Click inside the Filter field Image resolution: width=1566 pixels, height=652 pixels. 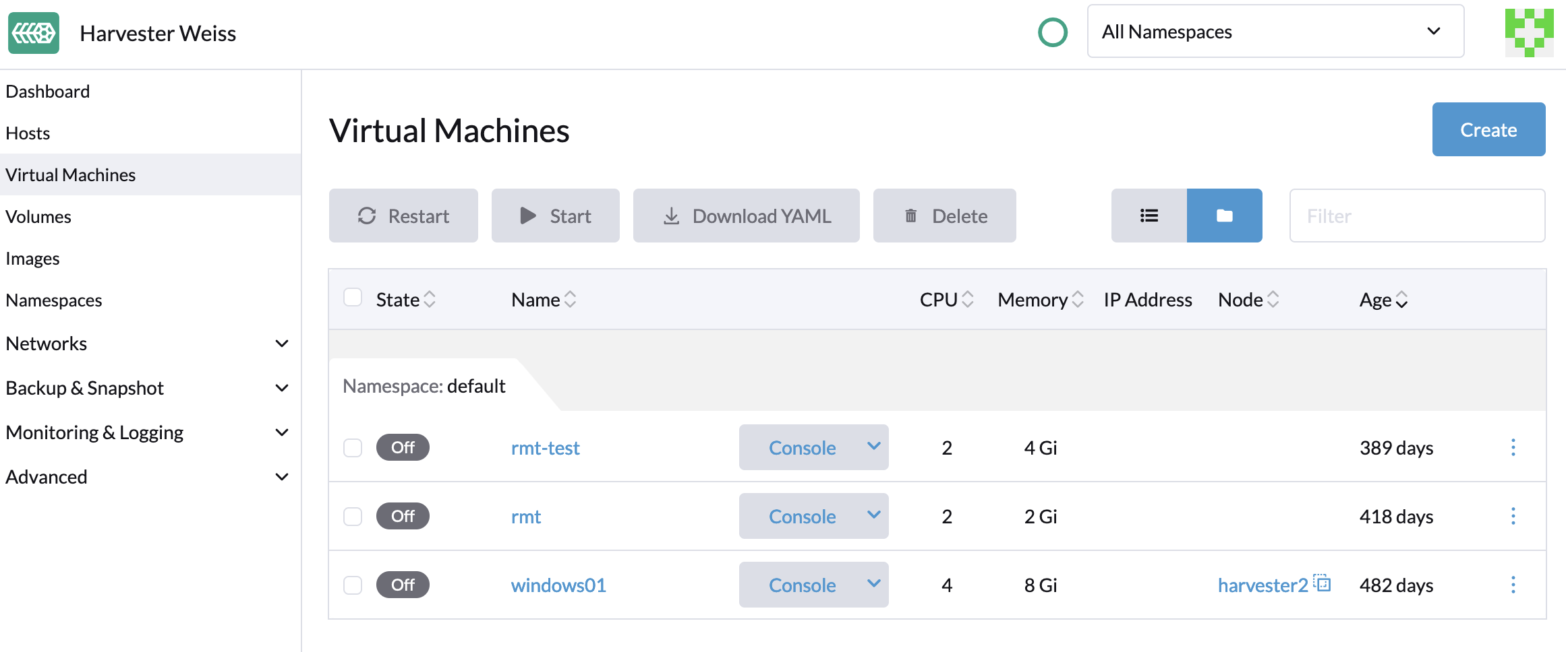(x=1416, y=216)
